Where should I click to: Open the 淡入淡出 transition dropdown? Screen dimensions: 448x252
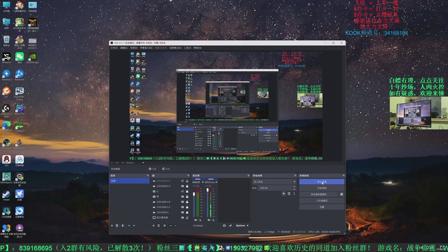tap(274, 181)
